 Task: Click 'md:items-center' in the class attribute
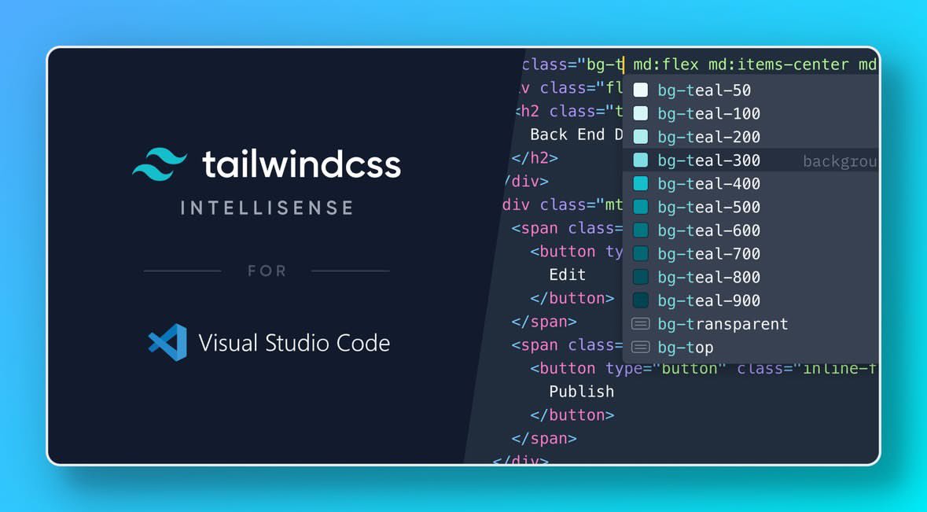pyautogui.click(x=778, y=64)
